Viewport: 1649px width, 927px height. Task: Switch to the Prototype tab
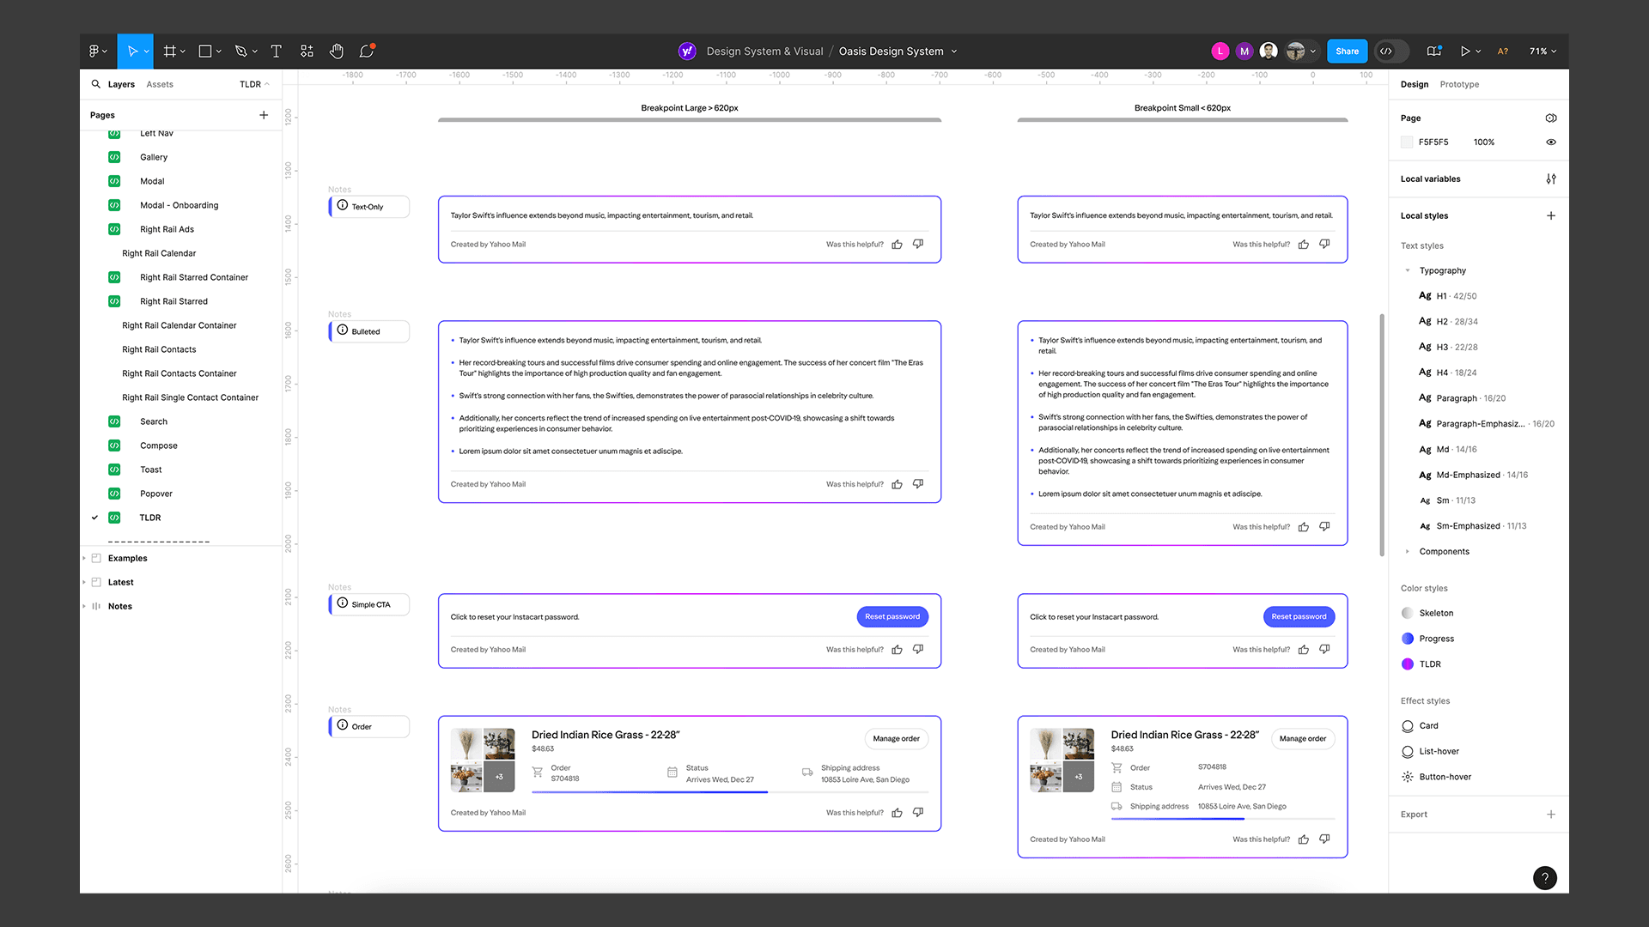(1459, 84)
